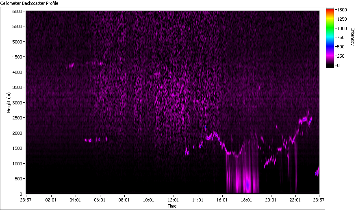Screen dimensions: 356x210
Task: Click the 'Time' axis title
Action: [x=172, y=206]
